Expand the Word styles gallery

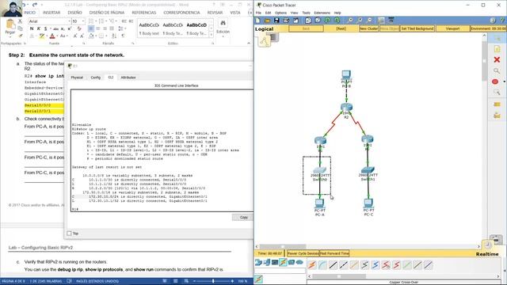coord(212,35)
